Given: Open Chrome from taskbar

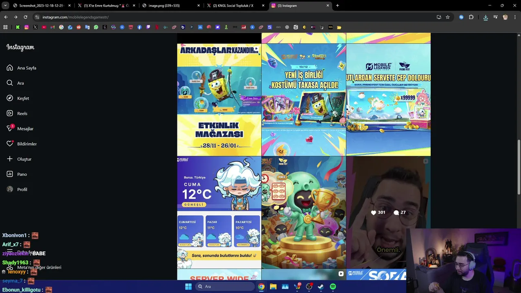Looking at the screenshot, I should point(261,286).
